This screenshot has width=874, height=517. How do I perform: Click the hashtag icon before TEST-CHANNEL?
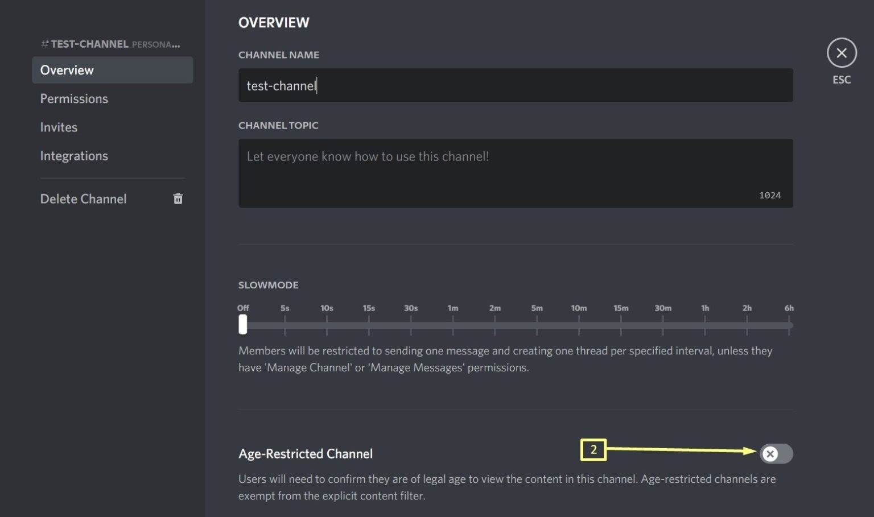click(43, 44)
